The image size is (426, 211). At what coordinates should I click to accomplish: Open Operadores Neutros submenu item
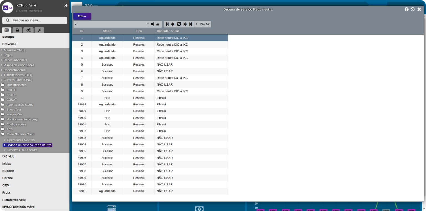point(21,140)
